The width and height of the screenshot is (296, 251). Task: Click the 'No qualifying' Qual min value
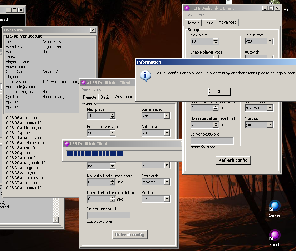click(x=53, y=97)
